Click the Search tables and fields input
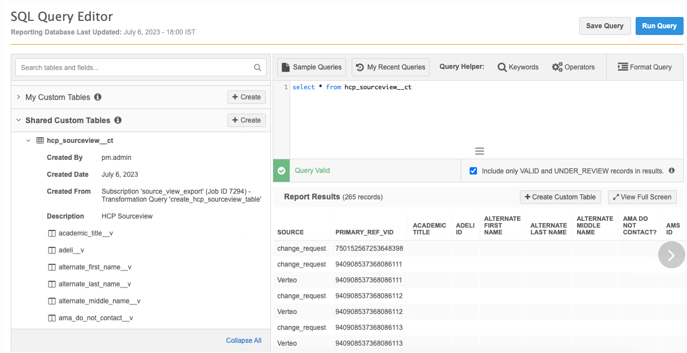The width and height of the screenshot is (687, 353). [x=133, y=68]
